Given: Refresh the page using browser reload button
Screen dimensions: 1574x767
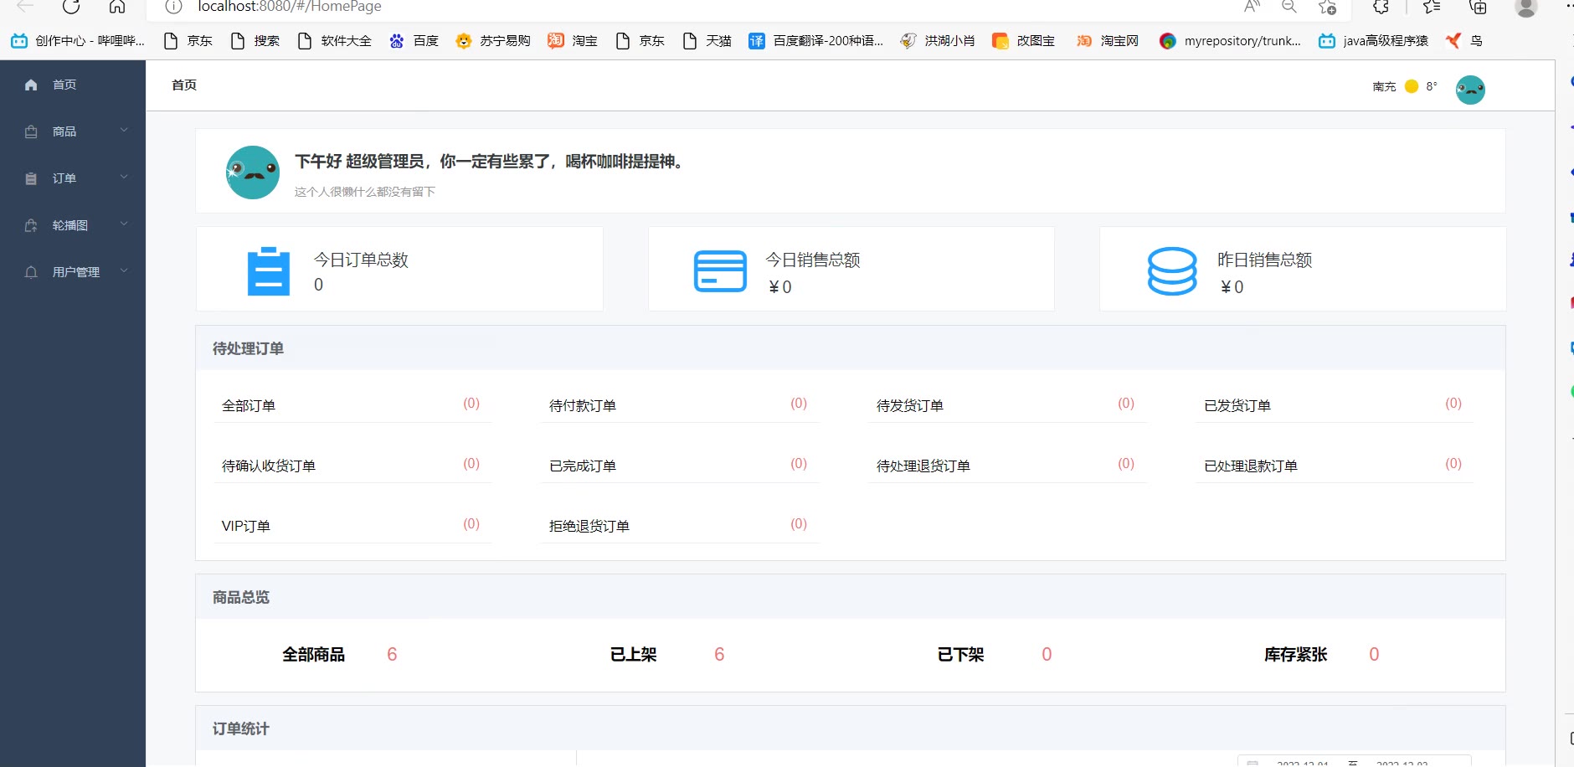Looking at the screenshot, I should [71, 8].
